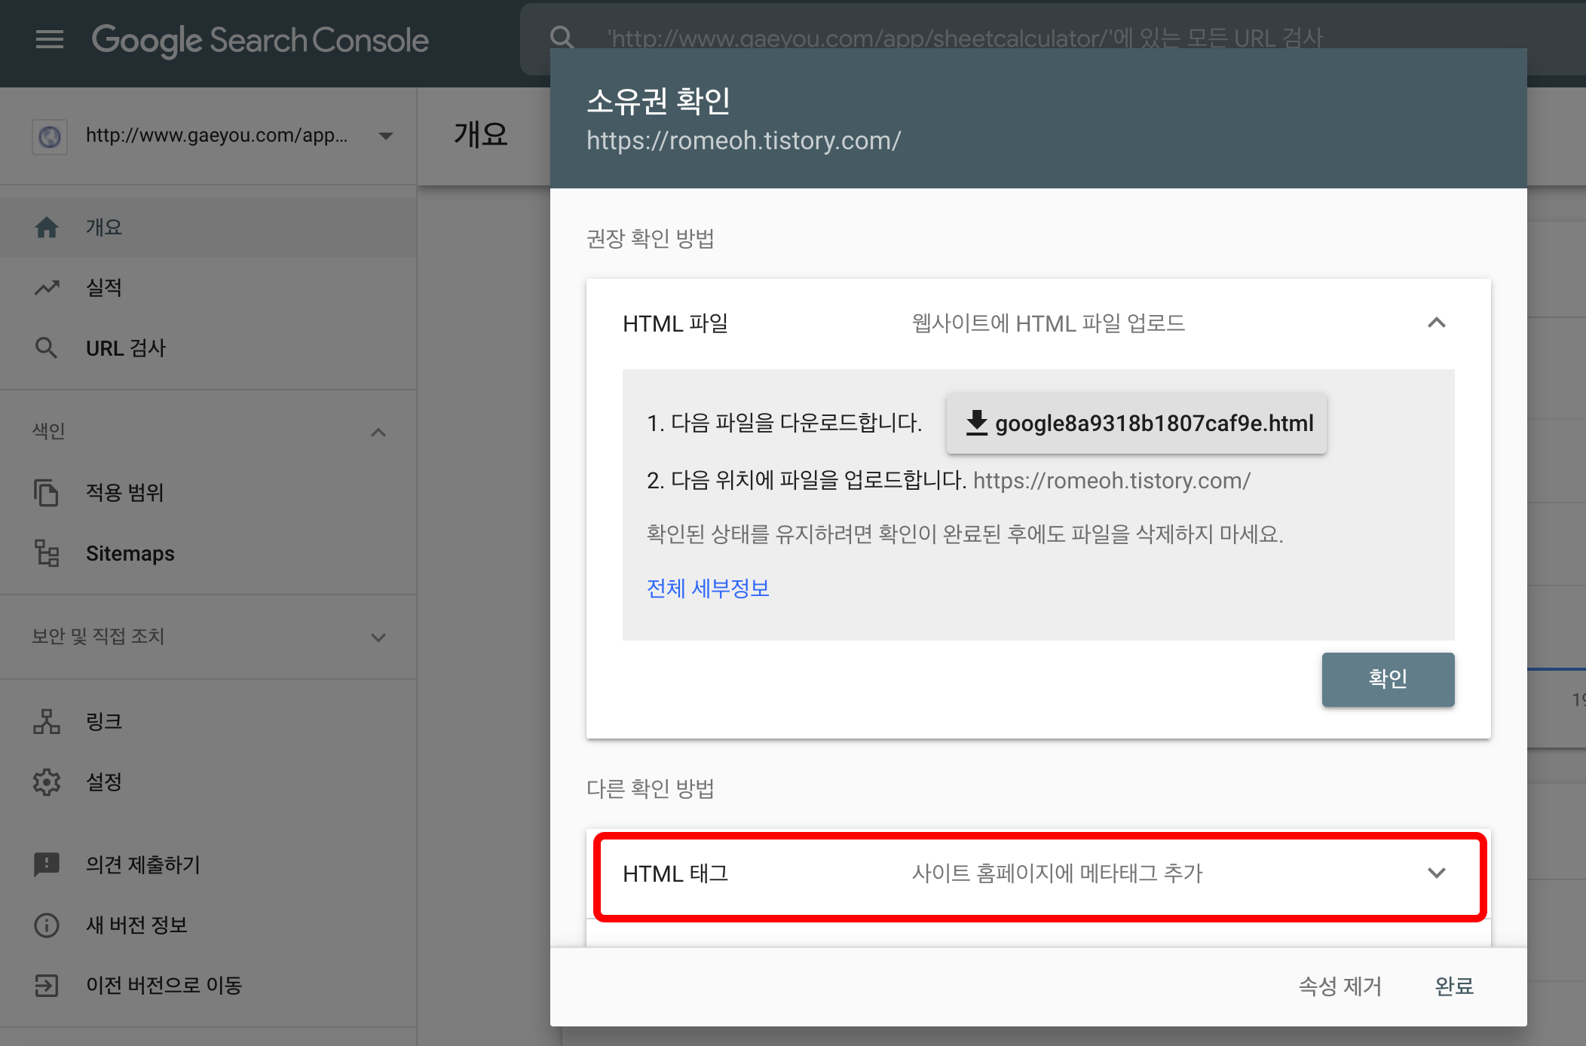Click the 확인 verify button
Screen dimensions: 1586x1046
pyautogui.click(x=1388, y=679)
